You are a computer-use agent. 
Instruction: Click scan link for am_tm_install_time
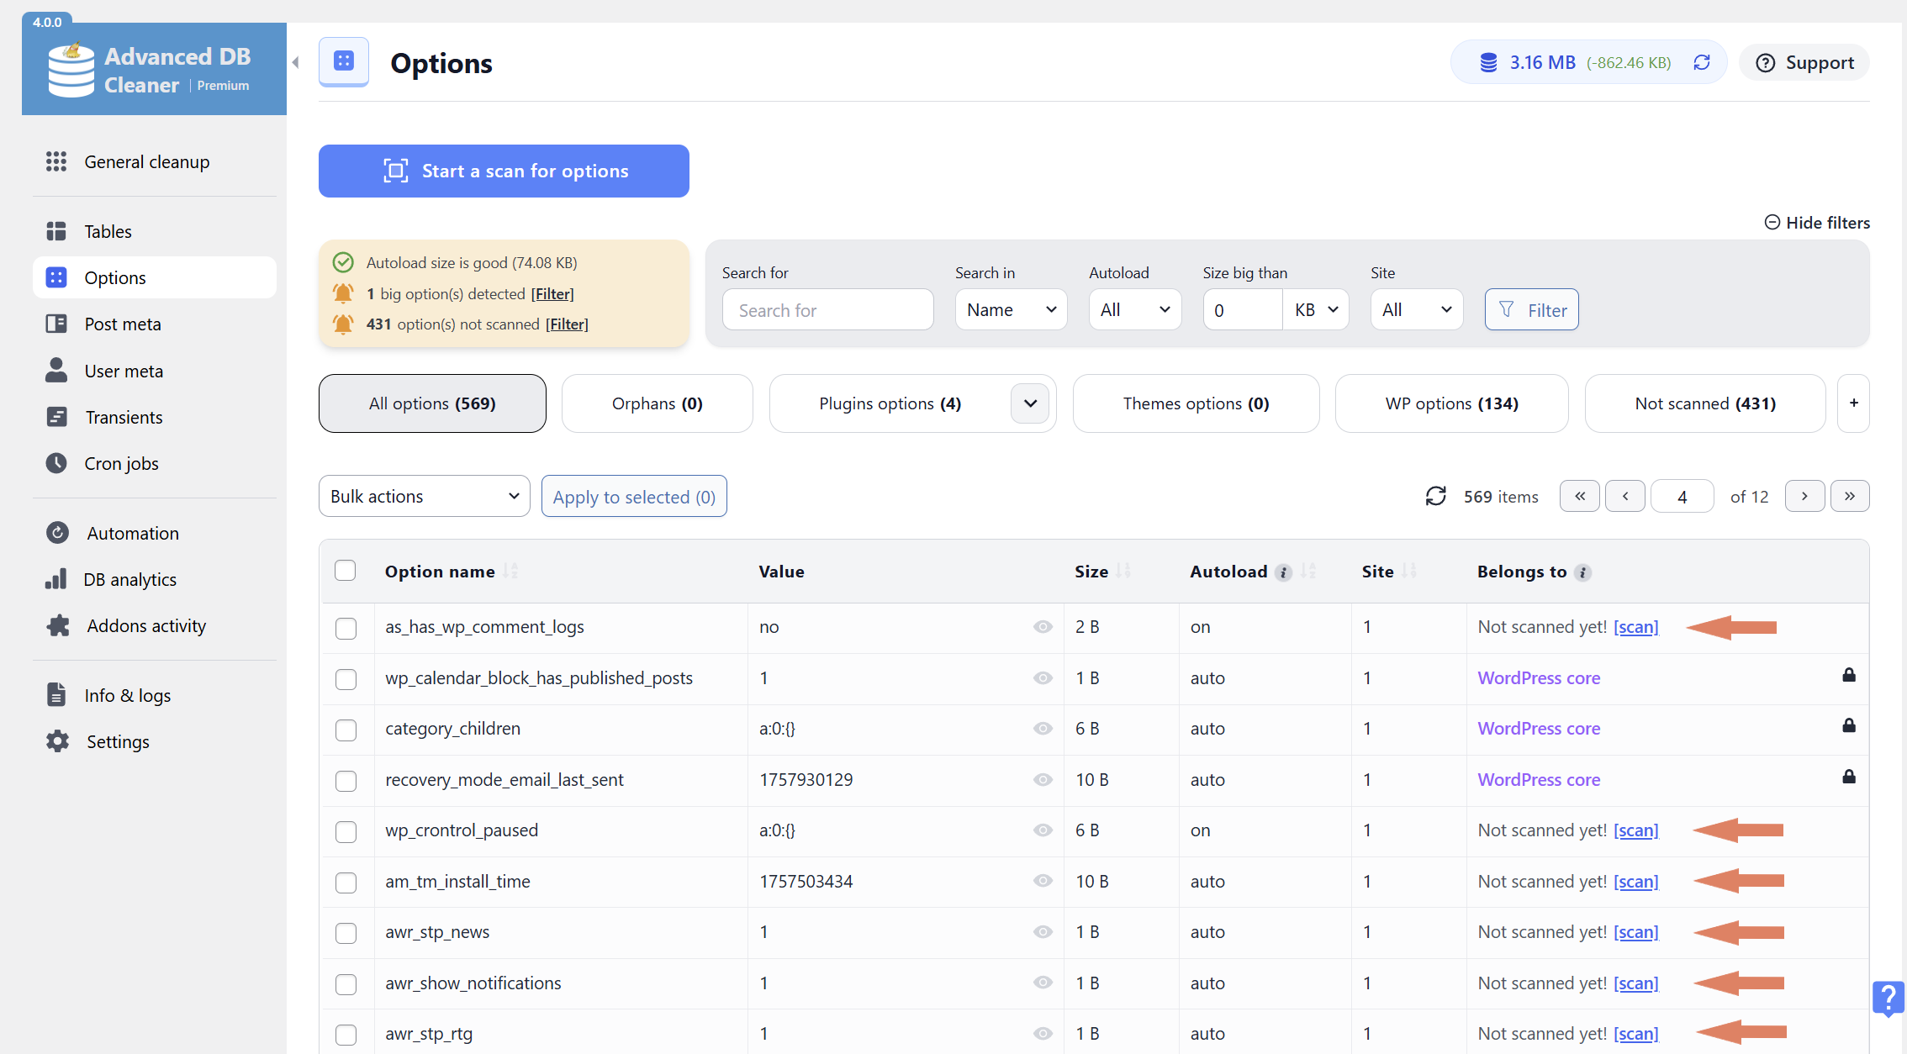click(1635, 882)
